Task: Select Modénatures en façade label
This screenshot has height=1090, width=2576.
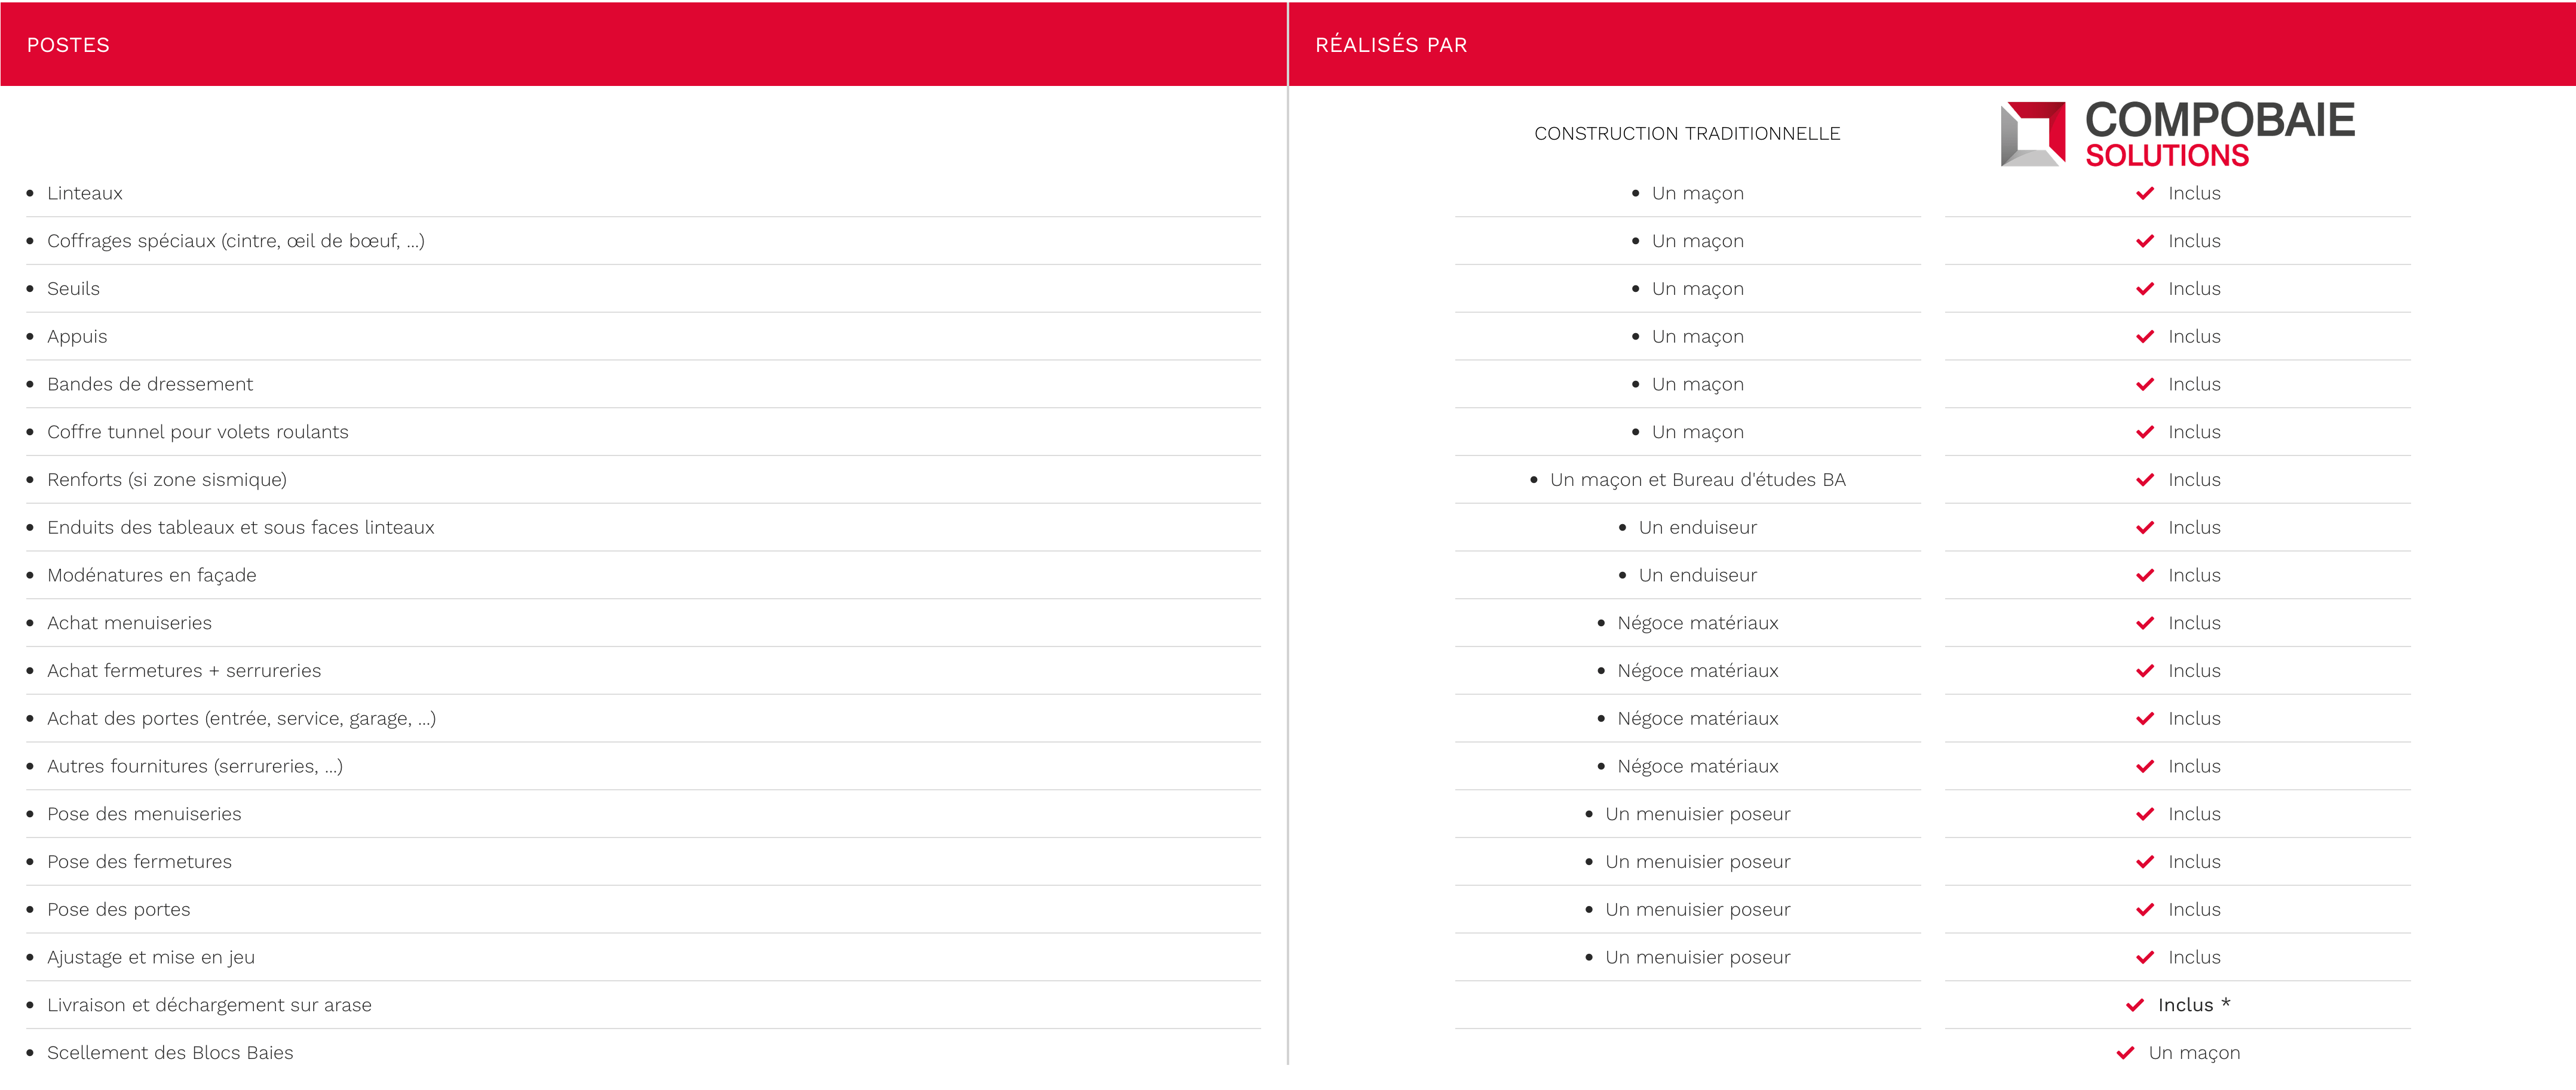Action: [152, 577]
